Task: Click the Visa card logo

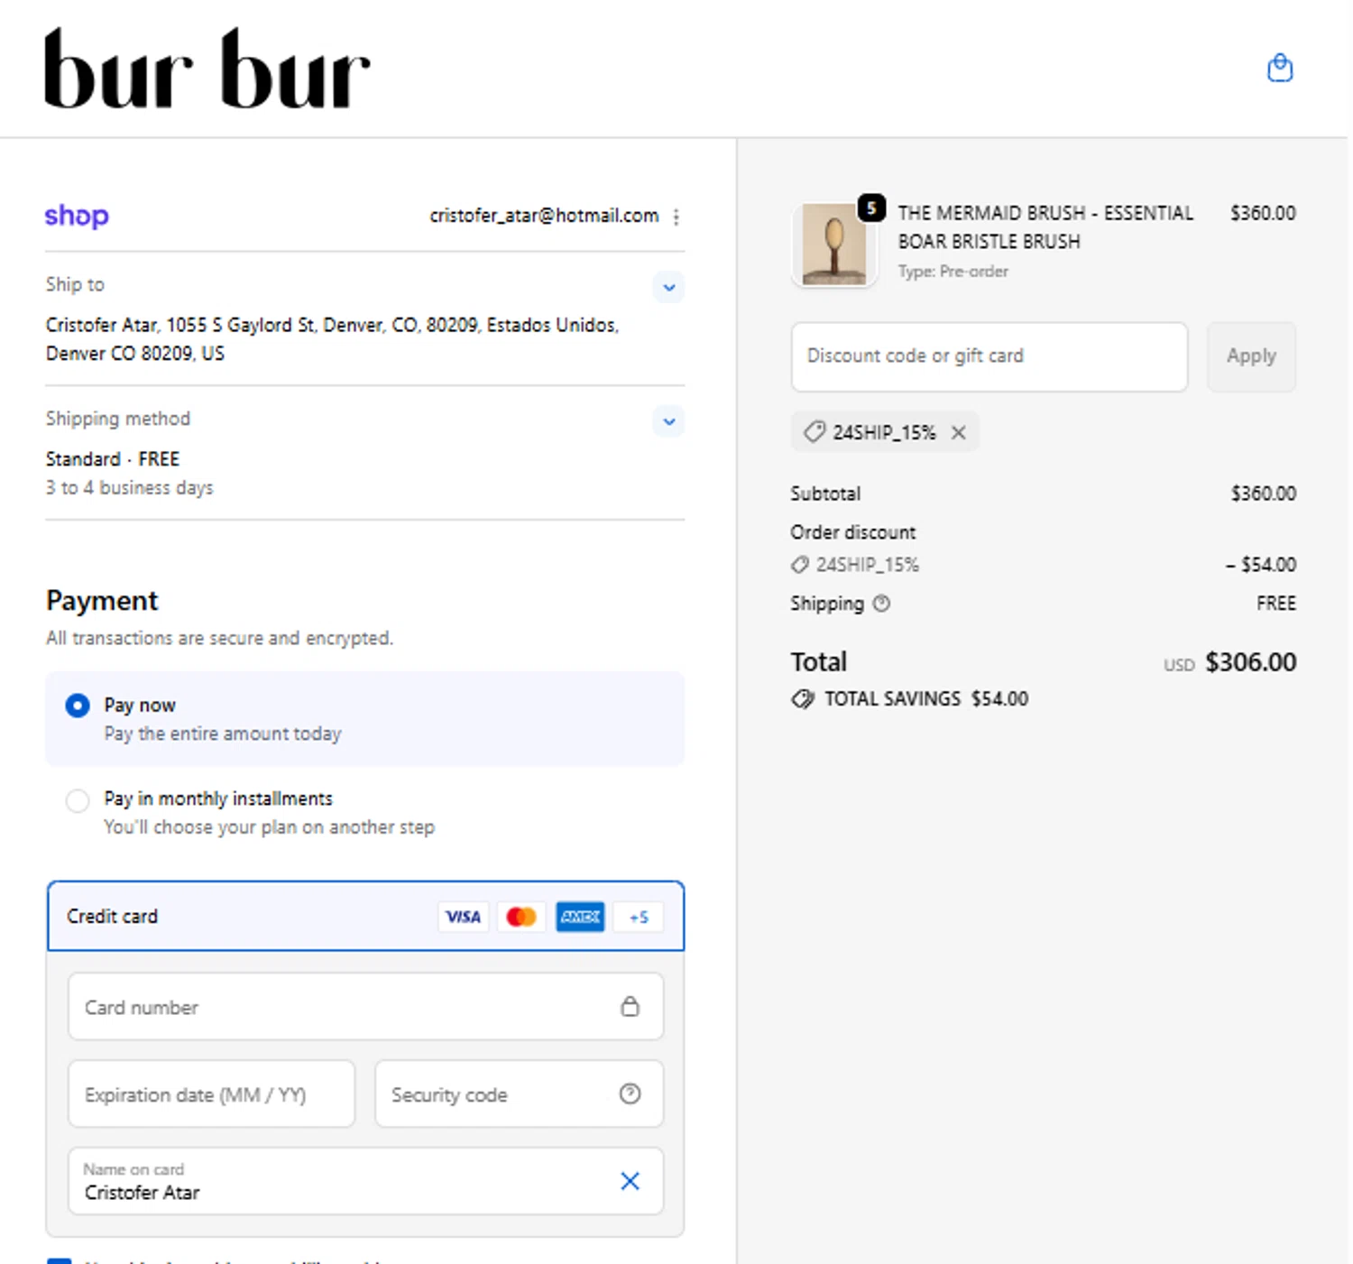Action: (463, 917)
